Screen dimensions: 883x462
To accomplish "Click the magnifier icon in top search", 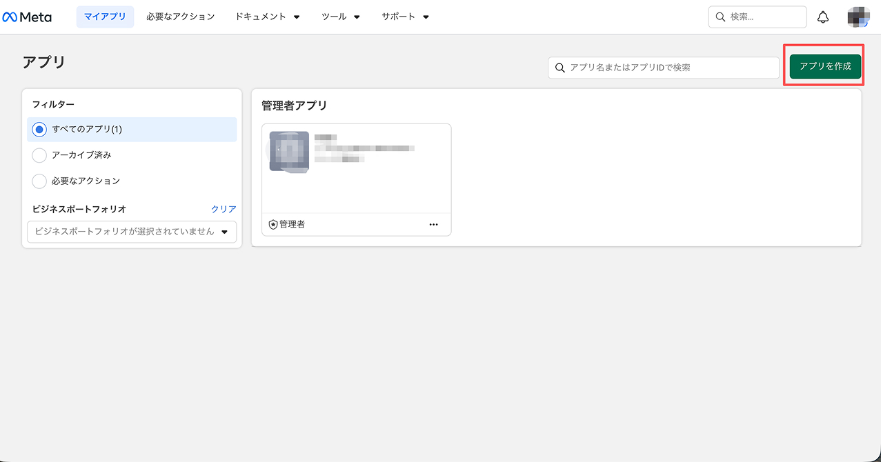I will tap(721, 17).
